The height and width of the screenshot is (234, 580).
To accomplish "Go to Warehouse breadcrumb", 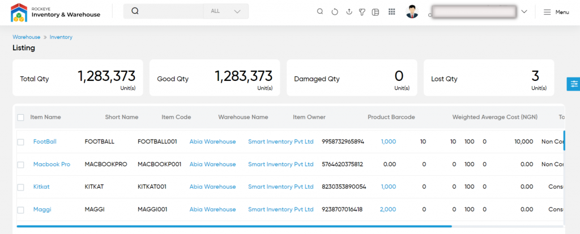I will pos(26,37).
